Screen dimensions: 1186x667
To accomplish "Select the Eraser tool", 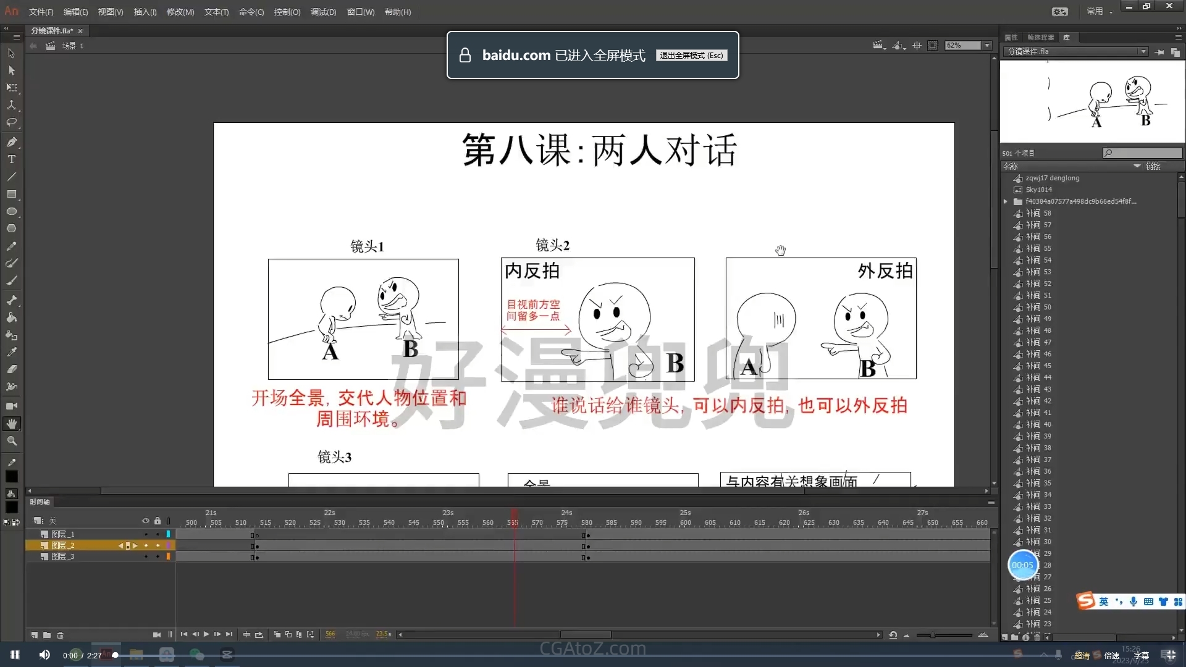I will pyautogui.click(x=11, y=369).
